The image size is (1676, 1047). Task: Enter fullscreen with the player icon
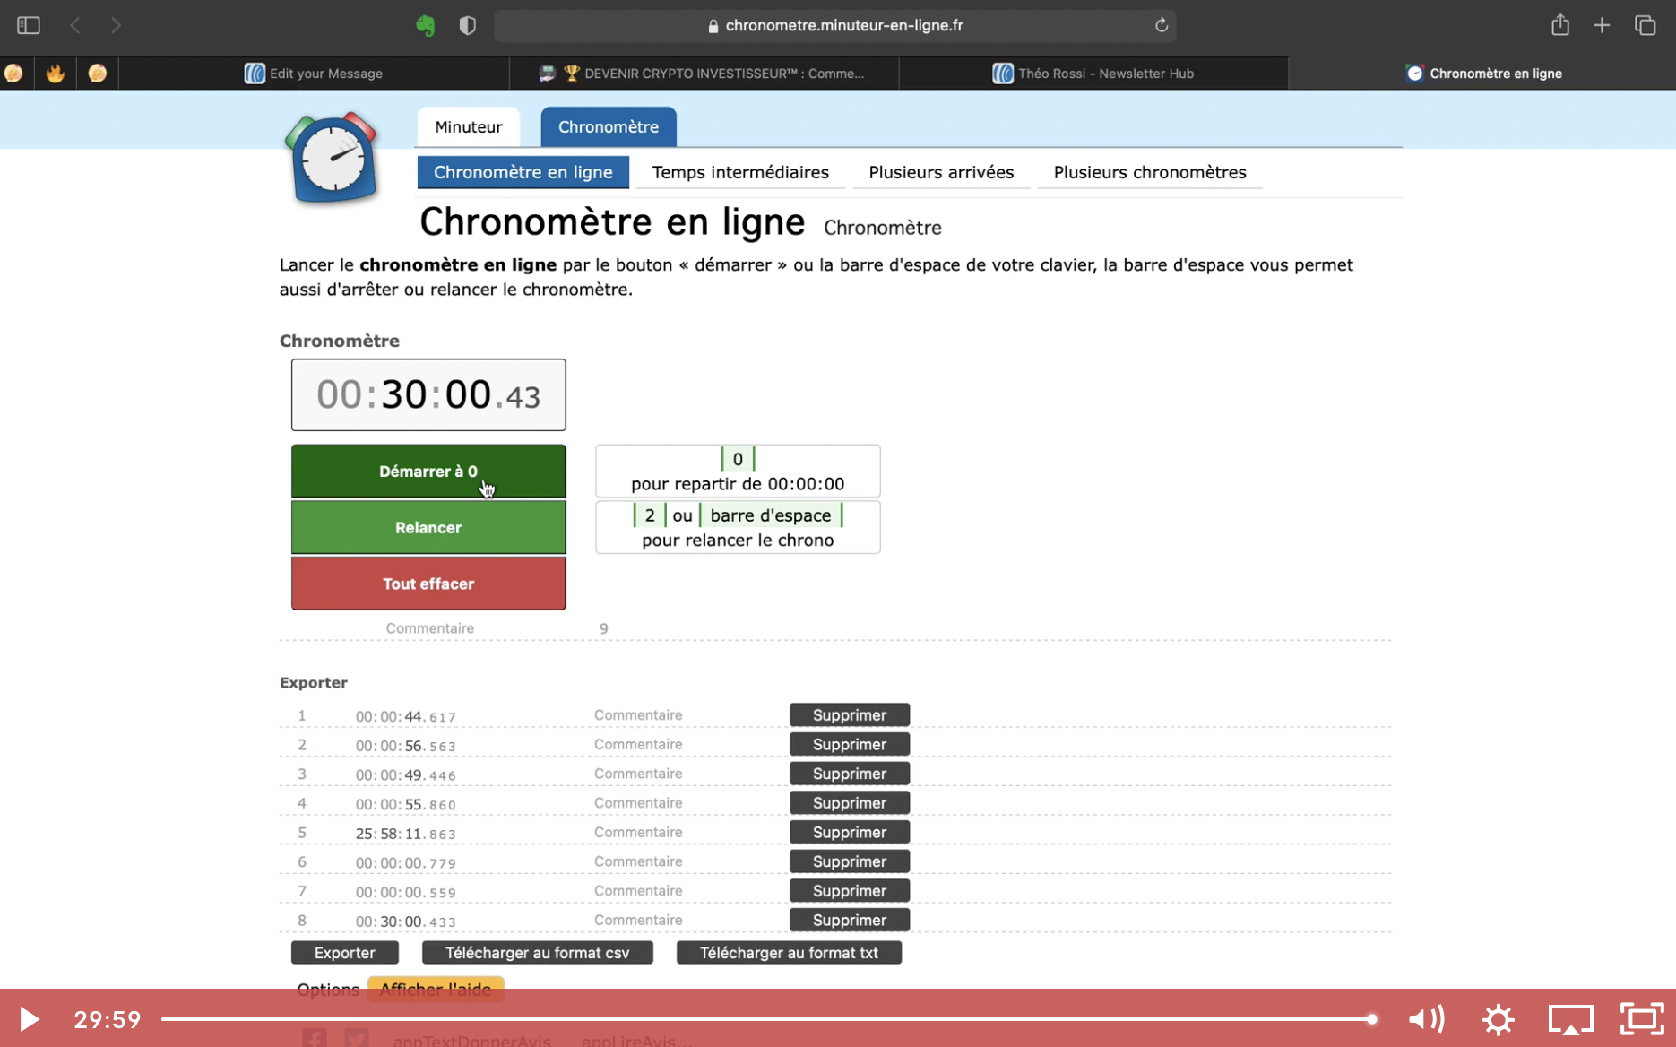click(1641, 1019)
